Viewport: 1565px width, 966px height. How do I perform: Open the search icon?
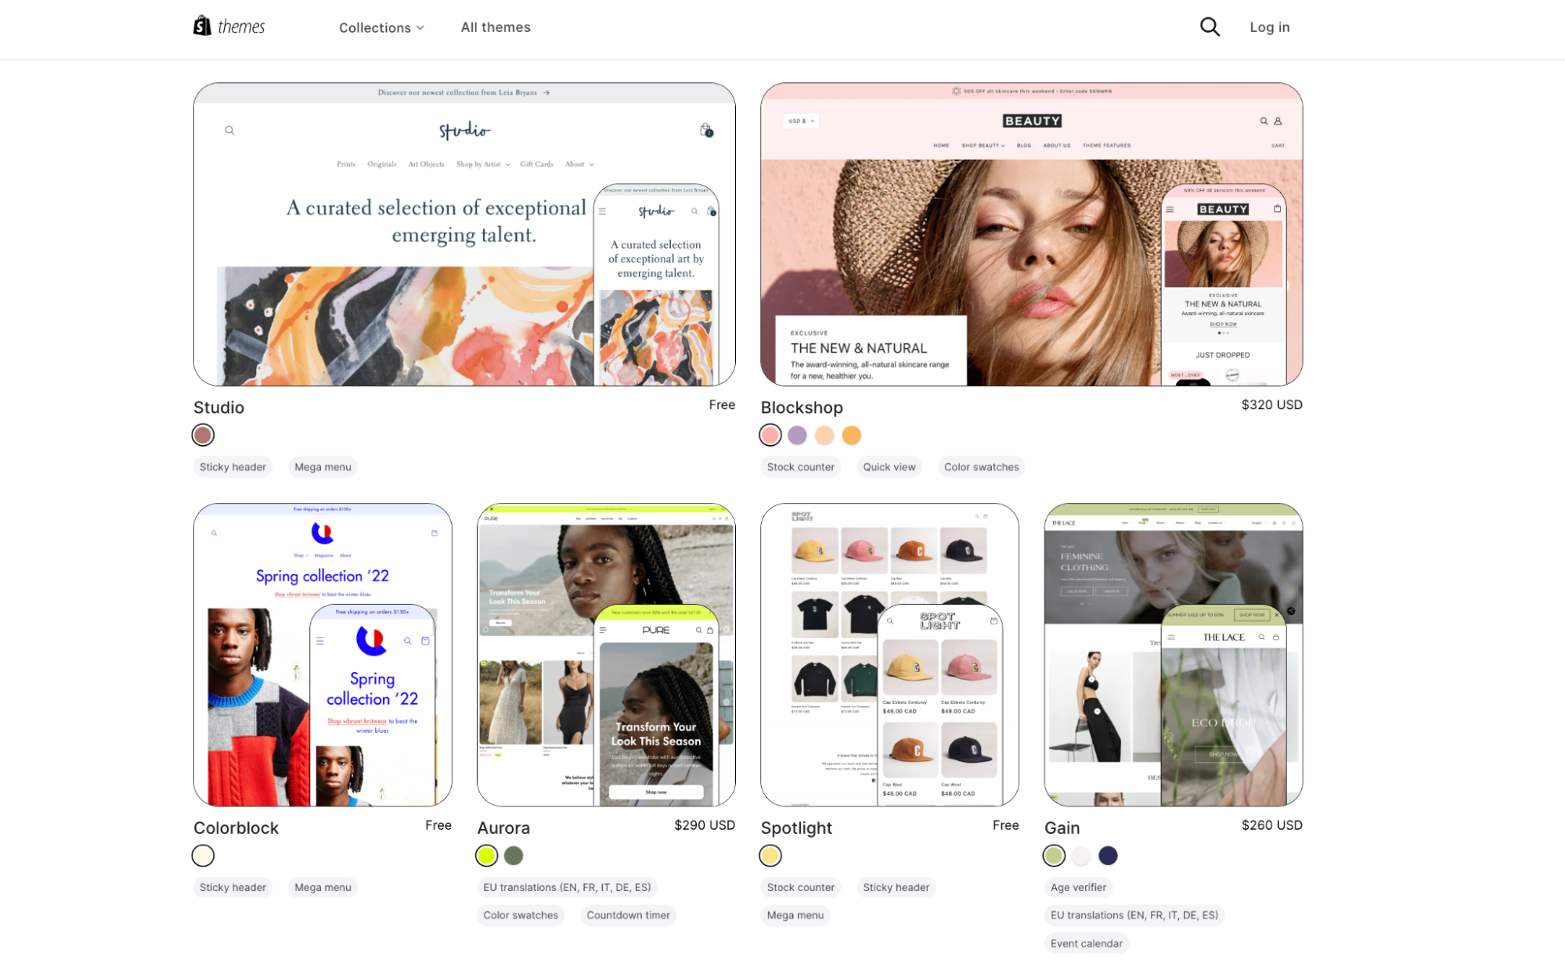coord(1209,27)
